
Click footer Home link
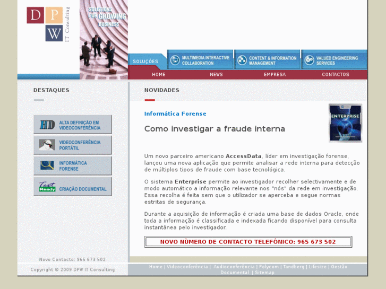(x=156, y=267)
